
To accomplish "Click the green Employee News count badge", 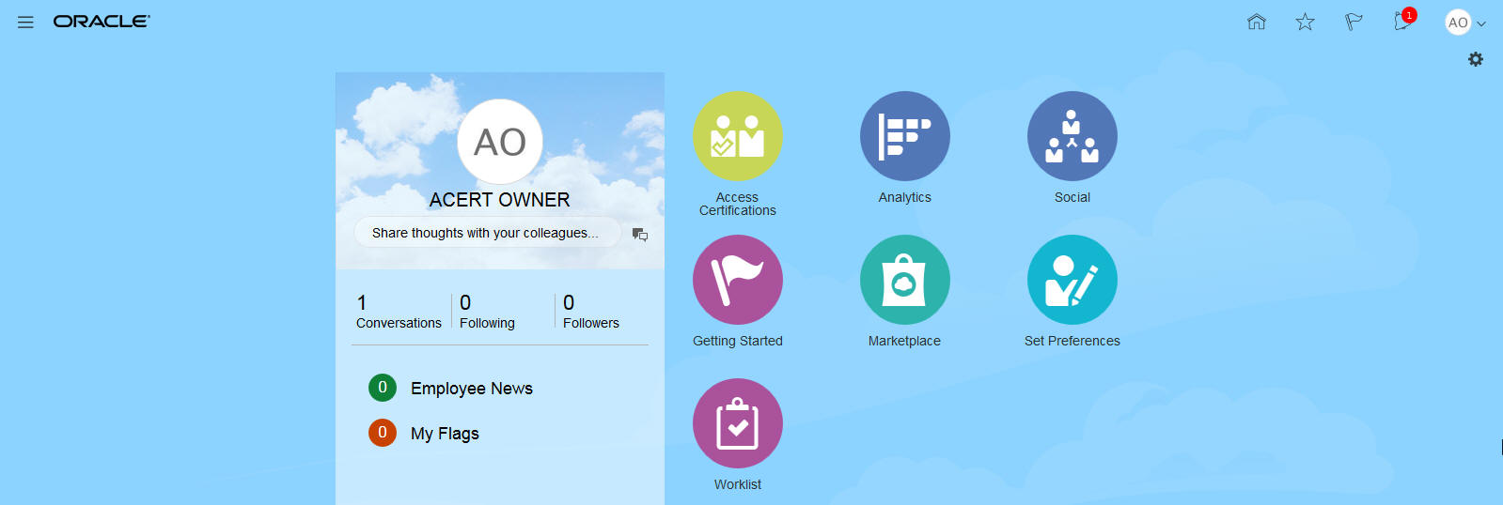I will coord(383,387).
